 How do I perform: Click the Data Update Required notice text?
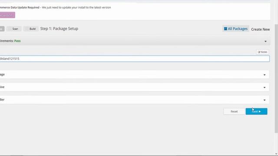55,7
